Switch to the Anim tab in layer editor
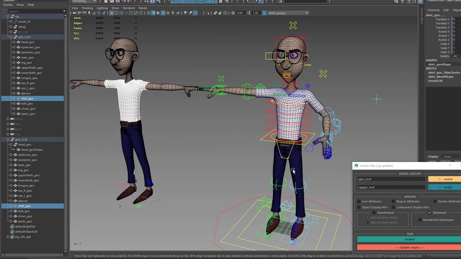The height and width of the screenshot is (259, 461). point(447,156)
